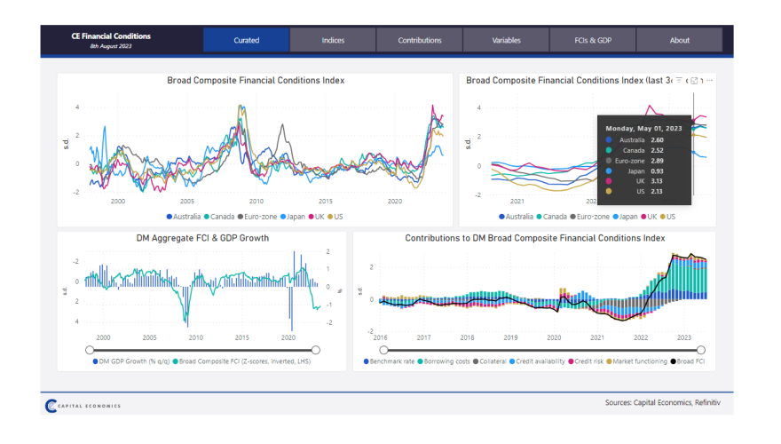Click the CE Financial Conditions title
Viewport: 781px width, 444px height.
(111, 36)
